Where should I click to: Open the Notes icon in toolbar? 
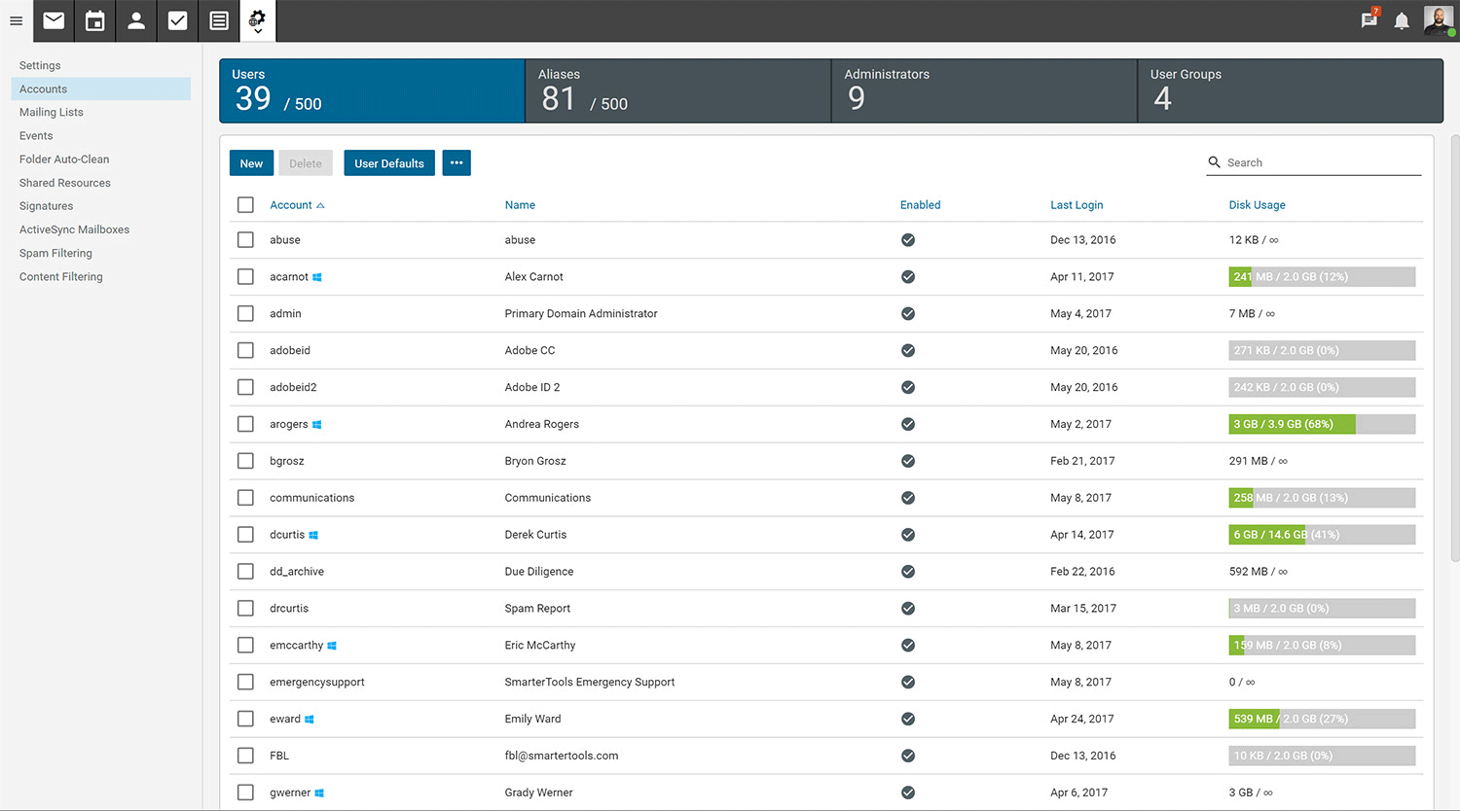218,20
